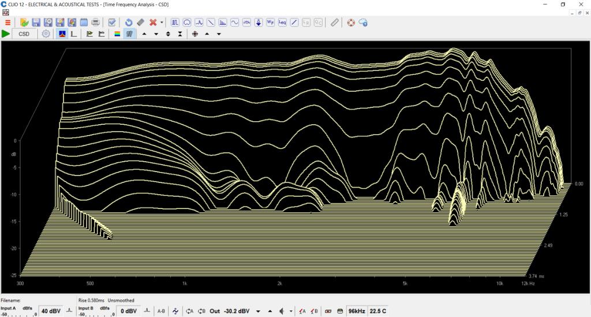Image resolution: width=591 pixels, height=317 pixels.
Task: Open the options checkmark icon
Action: tap(111, 23)
